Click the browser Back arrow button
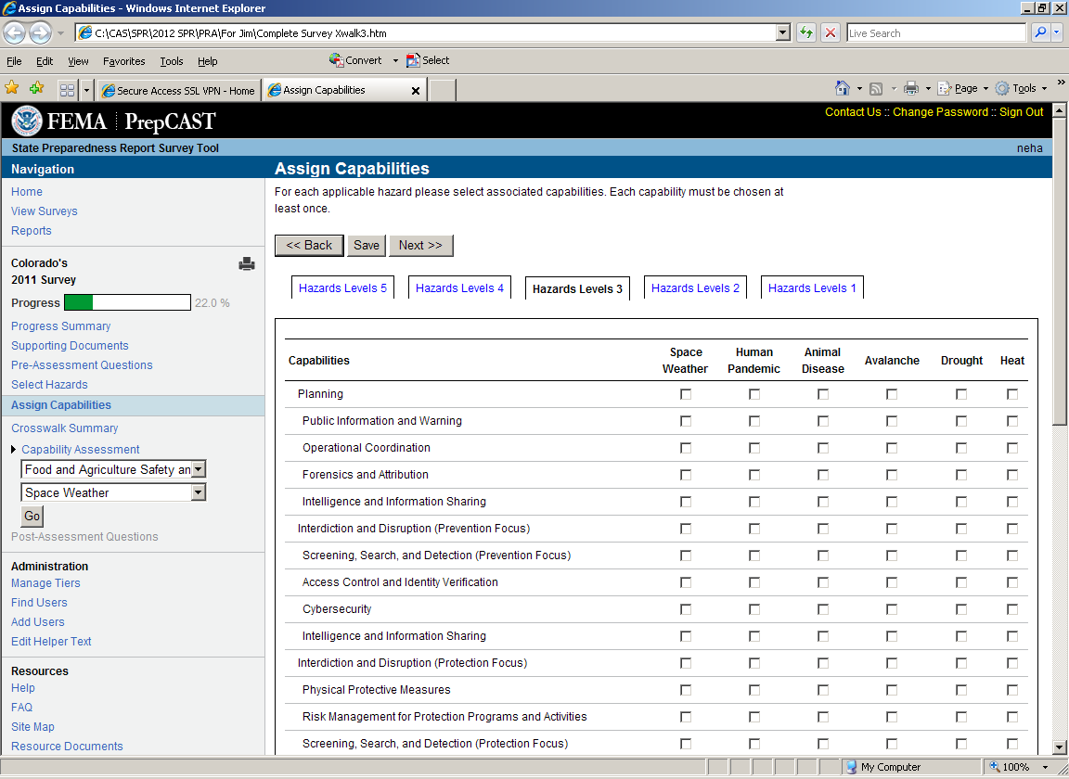 tap(15, 33)
